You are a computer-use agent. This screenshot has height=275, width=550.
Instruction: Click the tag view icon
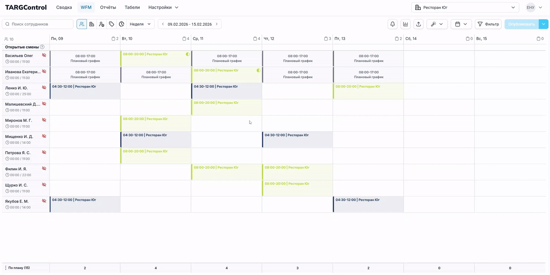pos(111,24)
